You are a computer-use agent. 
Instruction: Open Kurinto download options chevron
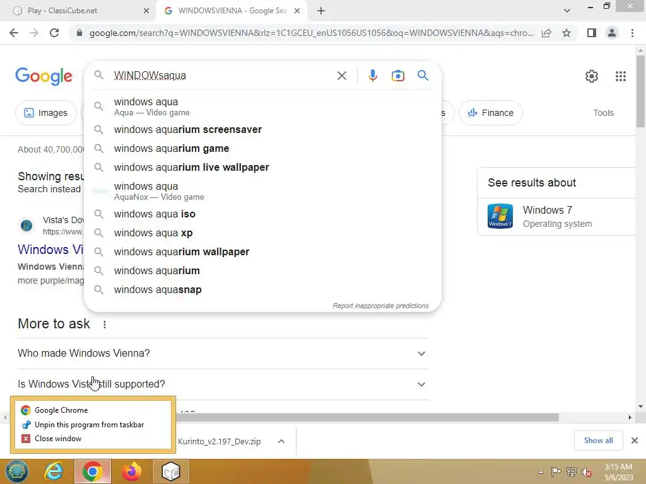pos(281,442)
